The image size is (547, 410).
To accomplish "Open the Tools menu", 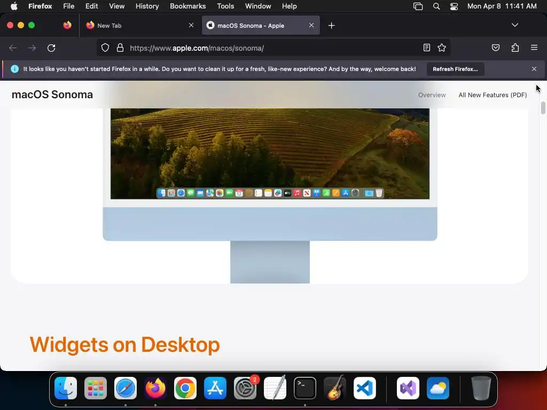I will [x=225, y=6].
